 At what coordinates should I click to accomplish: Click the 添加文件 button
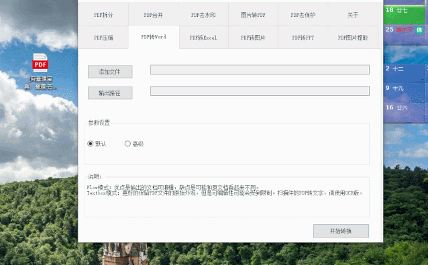[x=110, y=72]
